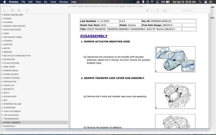Select the POWER STEERING outline entry
Screen dimensions: 216x135
(12, 78)
